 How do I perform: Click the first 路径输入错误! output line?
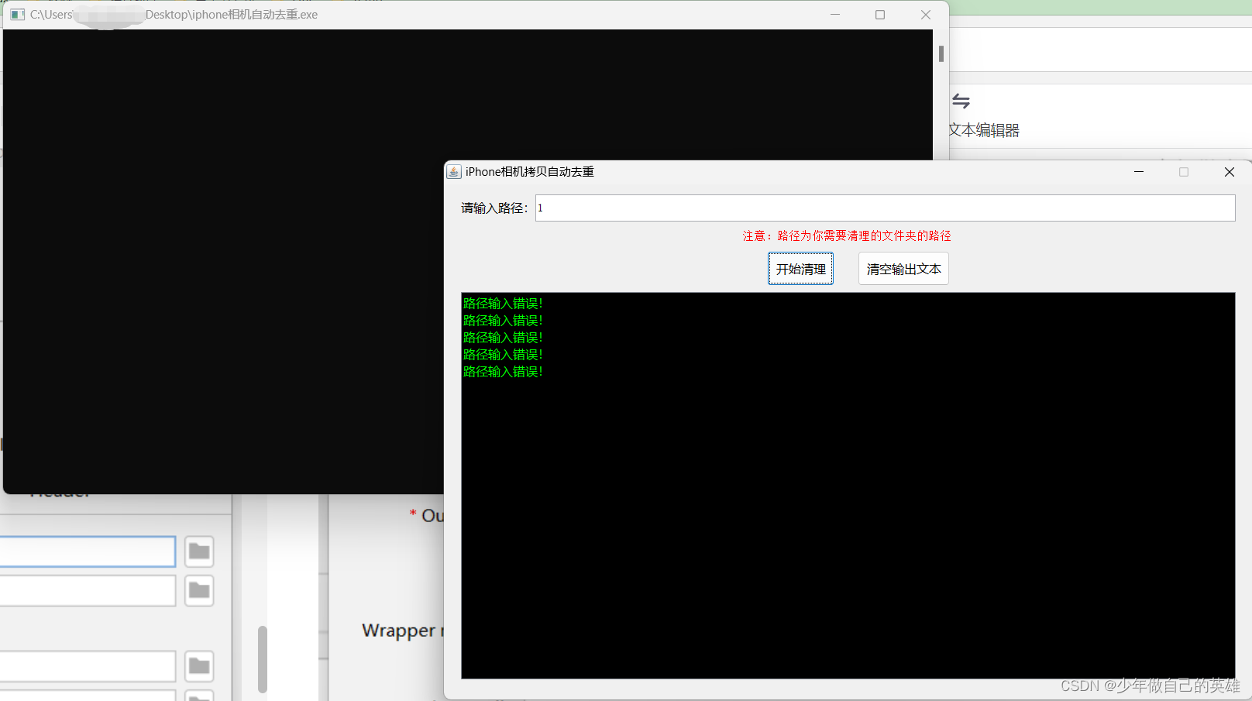[504, 304]
